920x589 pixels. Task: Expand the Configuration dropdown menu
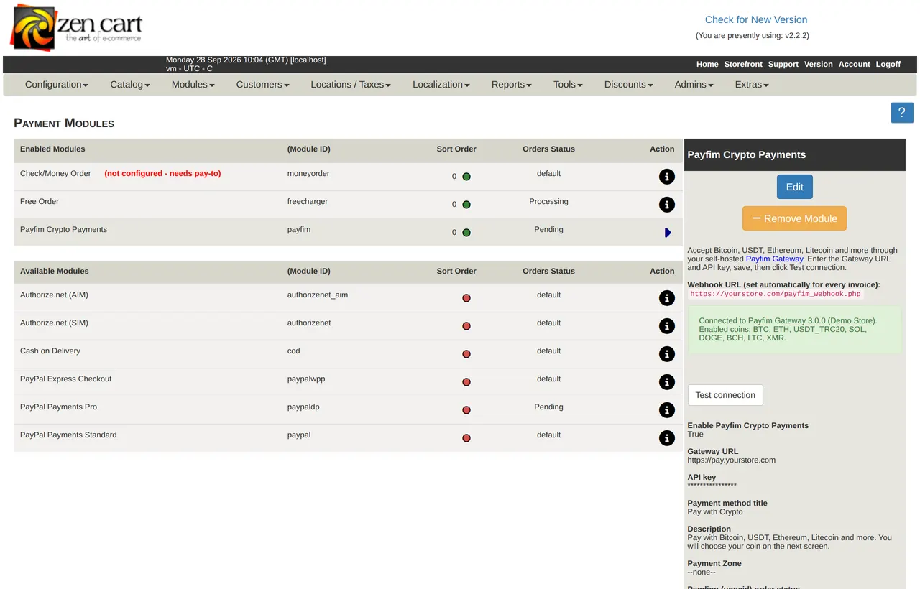click(x=57, y=85)
